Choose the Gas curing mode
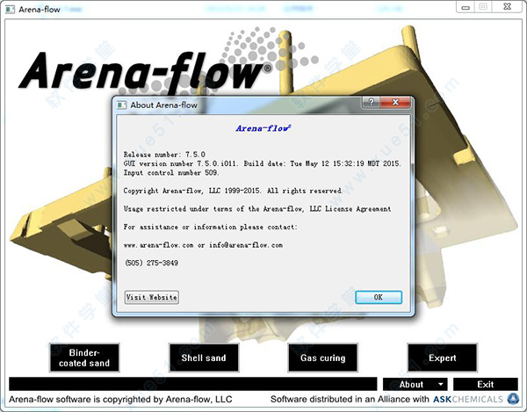The width and height of the screenshot is (527, 412). [x=323, y=358]
